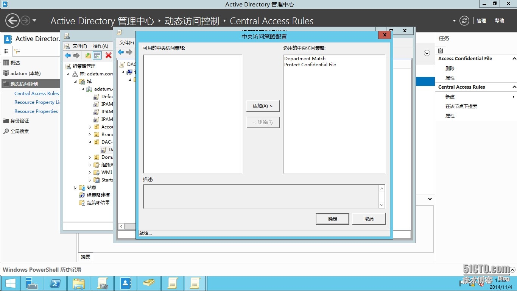Click the up-one-level folder icon
The image size is (517, 291).
pyautogui.click(x=88, y=56)
